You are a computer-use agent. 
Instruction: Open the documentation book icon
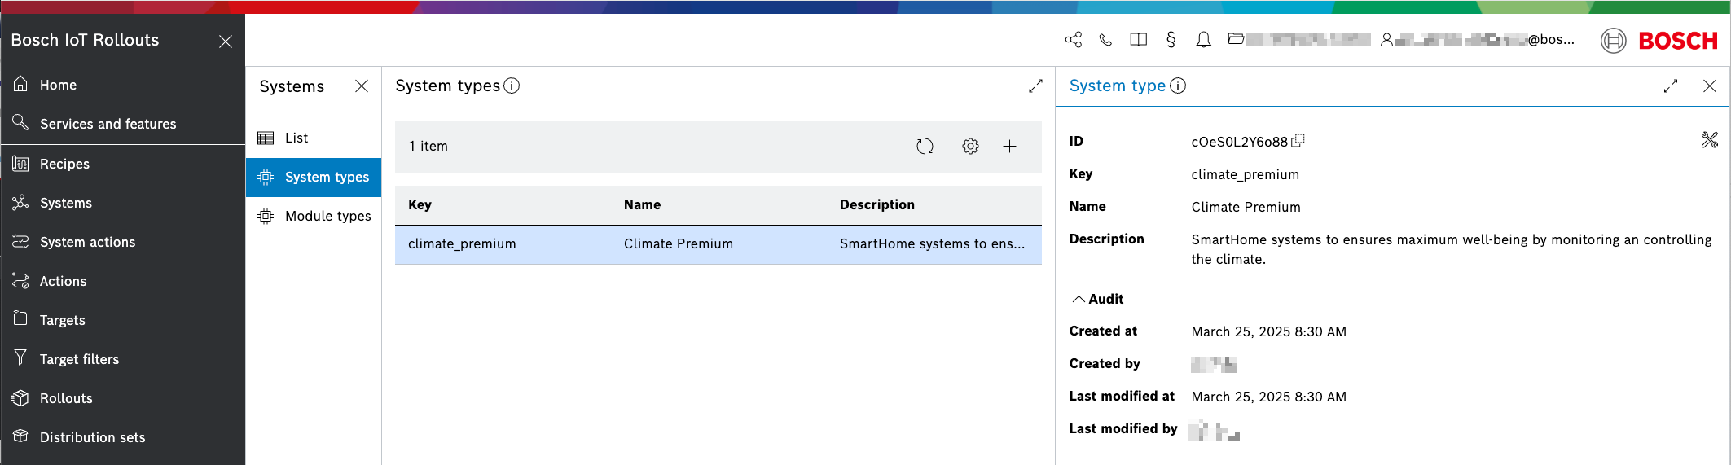click(x=1138, y=40)
